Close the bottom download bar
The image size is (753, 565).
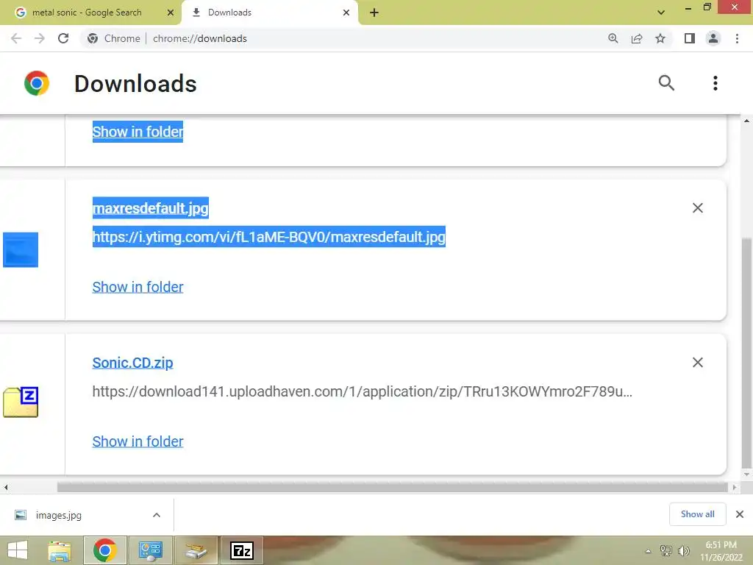[x=740, y=514]
